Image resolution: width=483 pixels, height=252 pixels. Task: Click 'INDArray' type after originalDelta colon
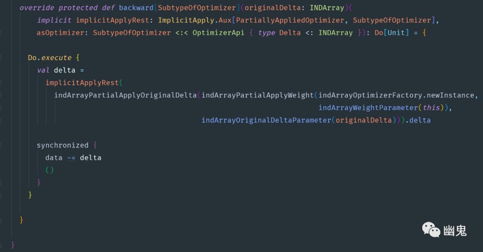tap(327, 8)
